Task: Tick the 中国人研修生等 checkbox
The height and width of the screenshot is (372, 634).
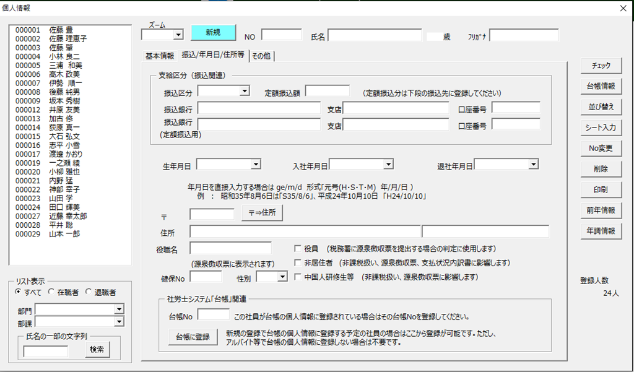Action: click(298, 277)
